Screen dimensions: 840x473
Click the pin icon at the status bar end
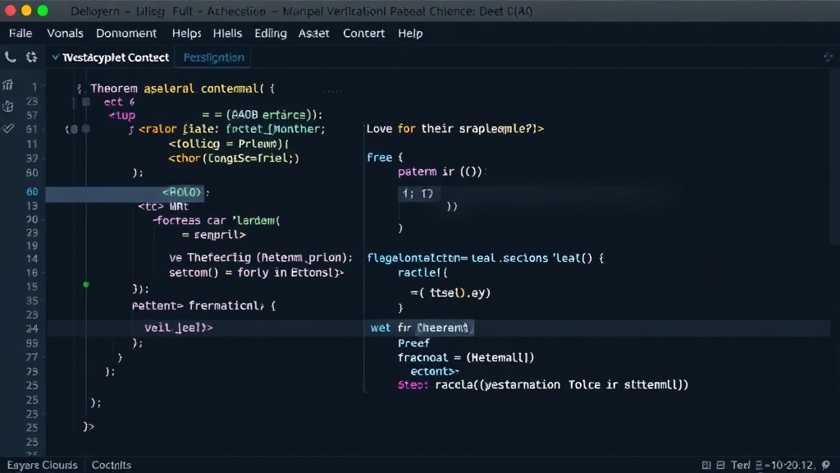coord(825,465)
